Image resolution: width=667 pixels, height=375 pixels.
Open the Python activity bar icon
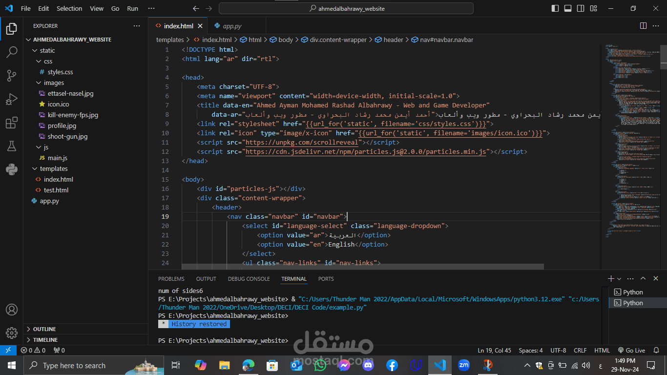(x=12, y=169)
